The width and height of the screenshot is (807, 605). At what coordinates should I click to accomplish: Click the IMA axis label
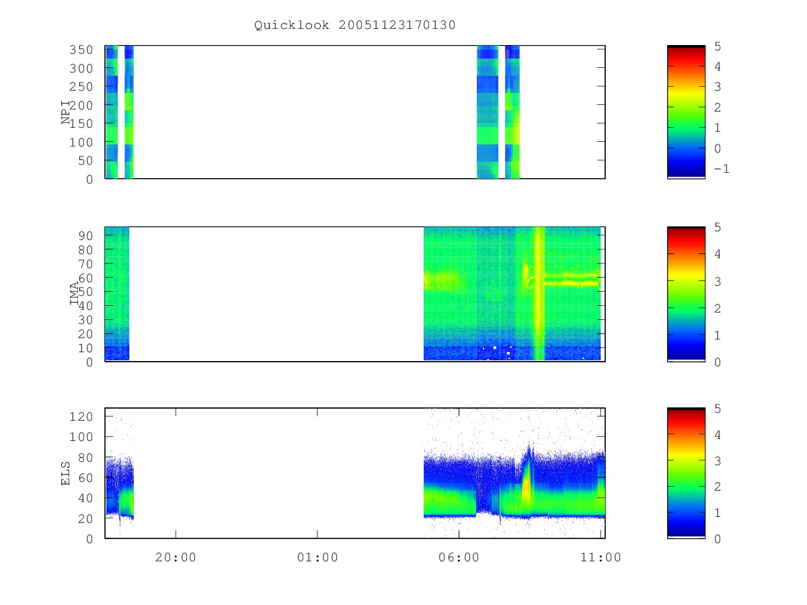coord(75,294)
